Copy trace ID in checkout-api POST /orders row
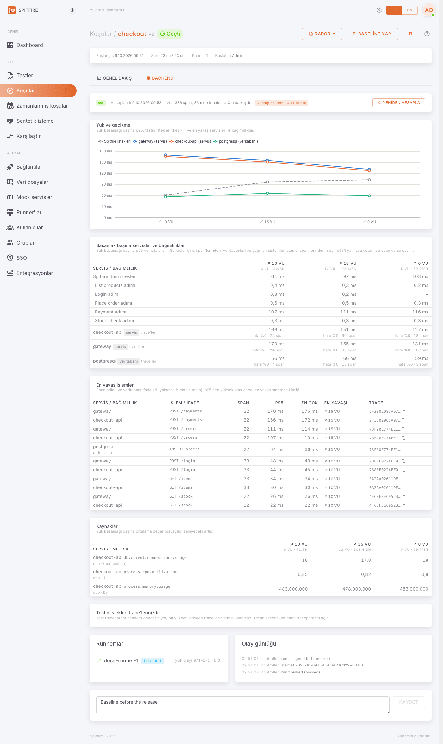 (x=404, y=438)
